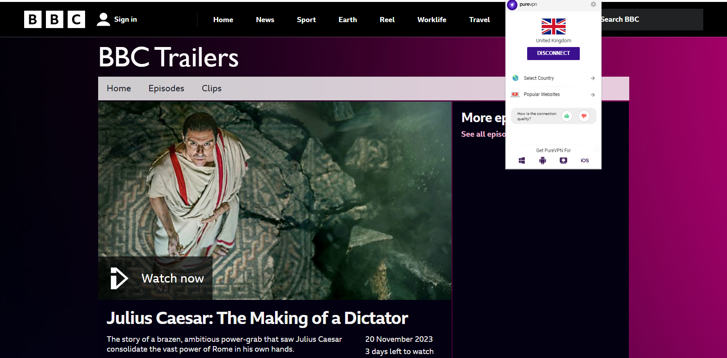The width and height of the screenshot is (727, 358).
Task: Get PureVPN for iOS
Action: click(x=584, y=160)
